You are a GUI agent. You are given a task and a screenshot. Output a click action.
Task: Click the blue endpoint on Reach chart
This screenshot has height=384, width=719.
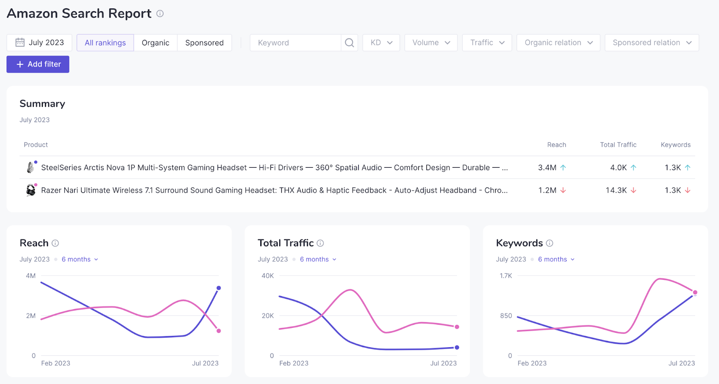pyautogui.click(x=219, y=288)
